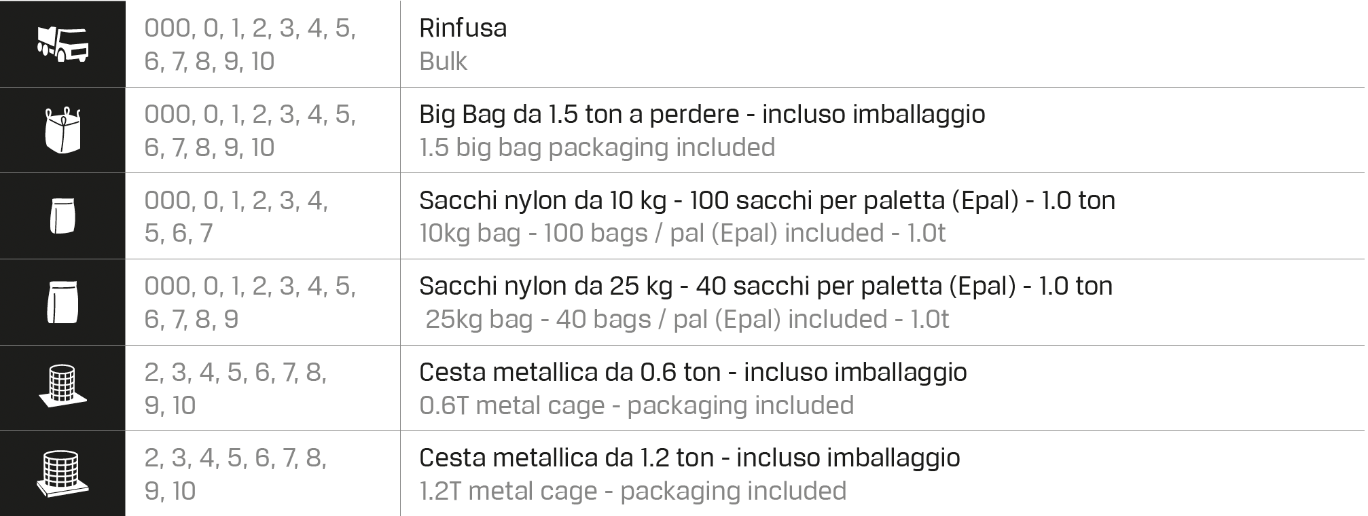The image size is (1368, 516).
Task: Select the 'Bulk' English text
Action: [443, 61]
